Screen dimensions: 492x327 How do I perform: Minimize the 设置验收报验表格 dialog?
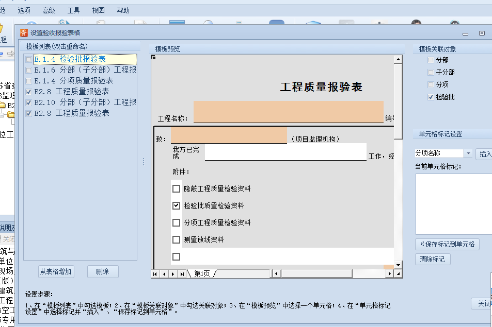[x=465, y=33]
